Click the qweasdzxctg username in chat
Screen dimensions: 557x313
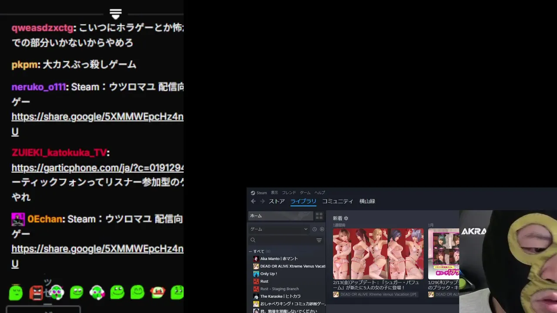(x=43, y=28)
